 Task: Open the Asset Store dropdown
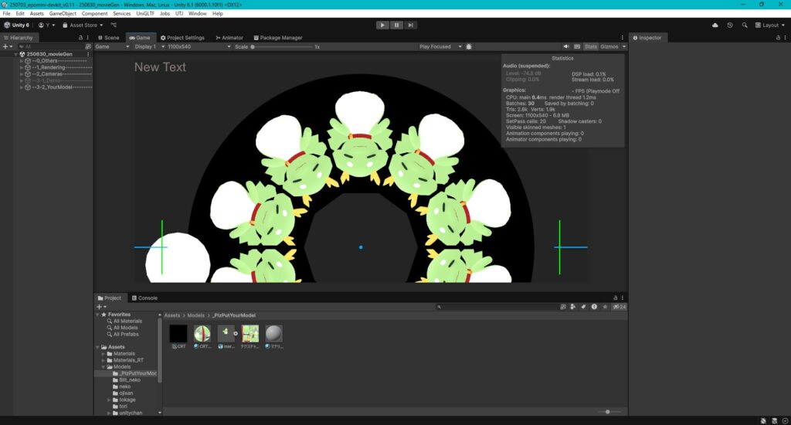pos(83,25)
